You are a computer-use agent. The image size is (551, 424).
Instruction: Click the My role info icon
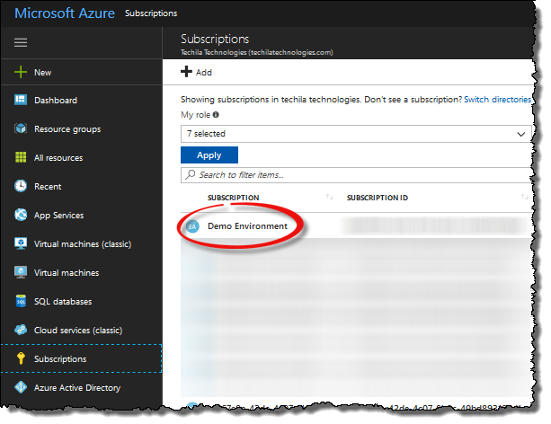216,114
